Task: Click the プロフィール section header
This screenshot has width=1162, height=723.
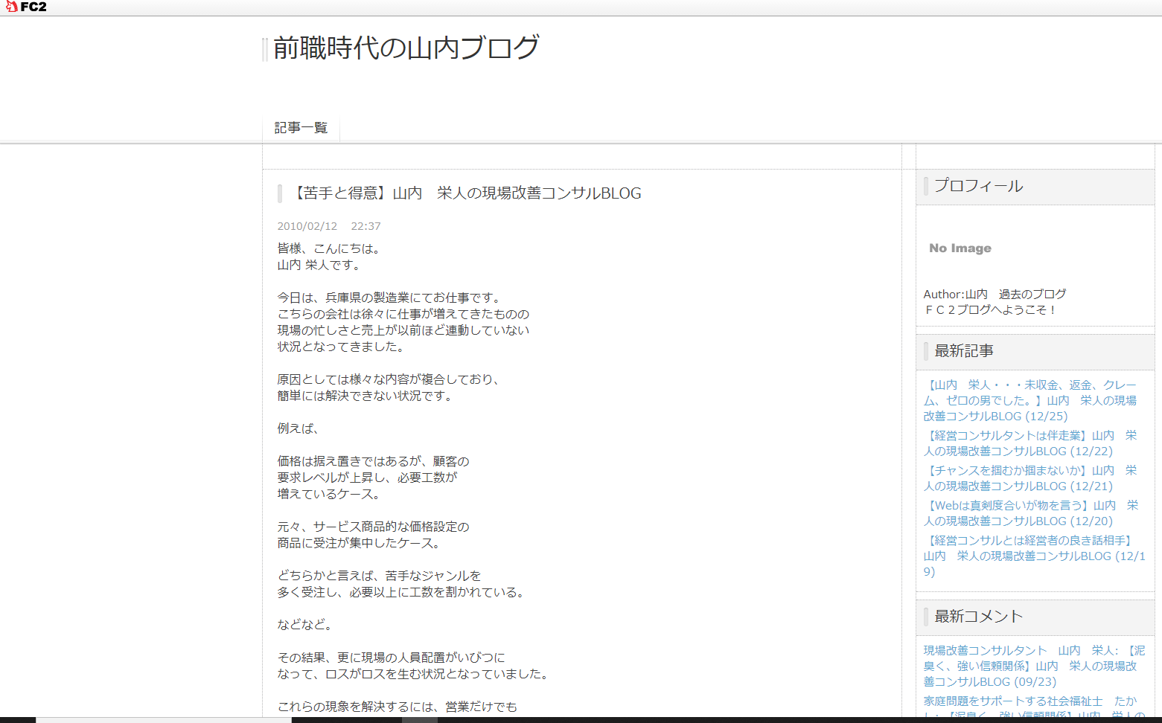Action: [978, 186]
